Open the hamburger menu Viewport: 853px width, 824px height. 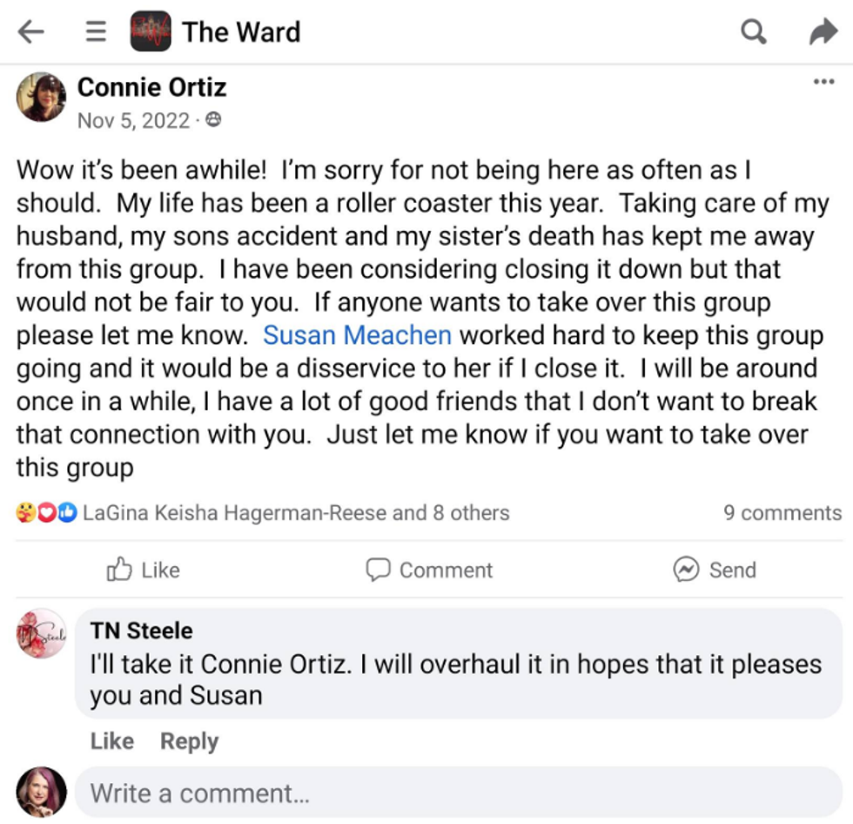click(x=97, y=32)
